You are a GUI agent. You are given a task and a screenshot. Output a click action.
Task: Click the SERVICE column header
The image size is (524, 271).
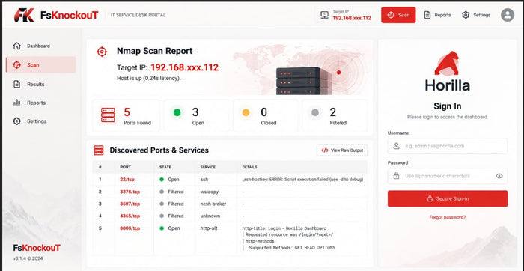click(208, 167)
